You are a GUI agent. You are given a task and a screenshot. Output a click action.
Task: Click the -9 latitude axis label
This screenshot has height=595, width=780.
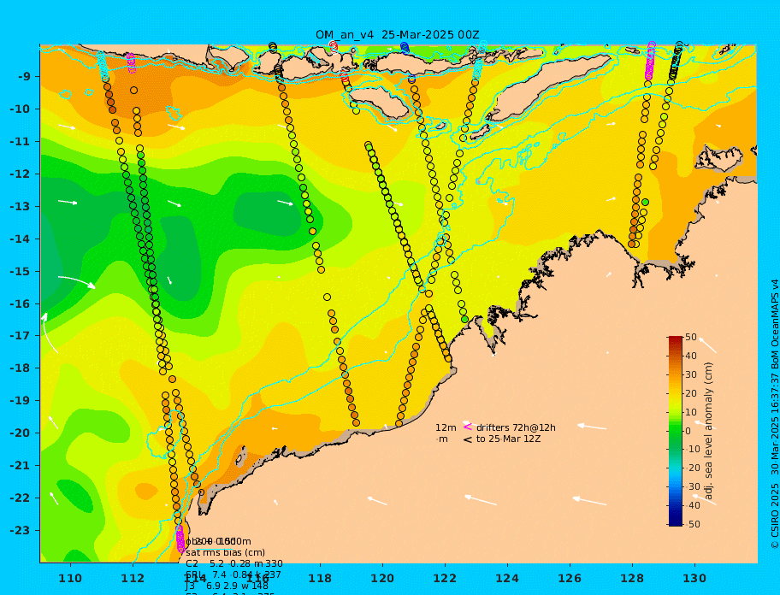pyautogui.click(x=25, y=77)
